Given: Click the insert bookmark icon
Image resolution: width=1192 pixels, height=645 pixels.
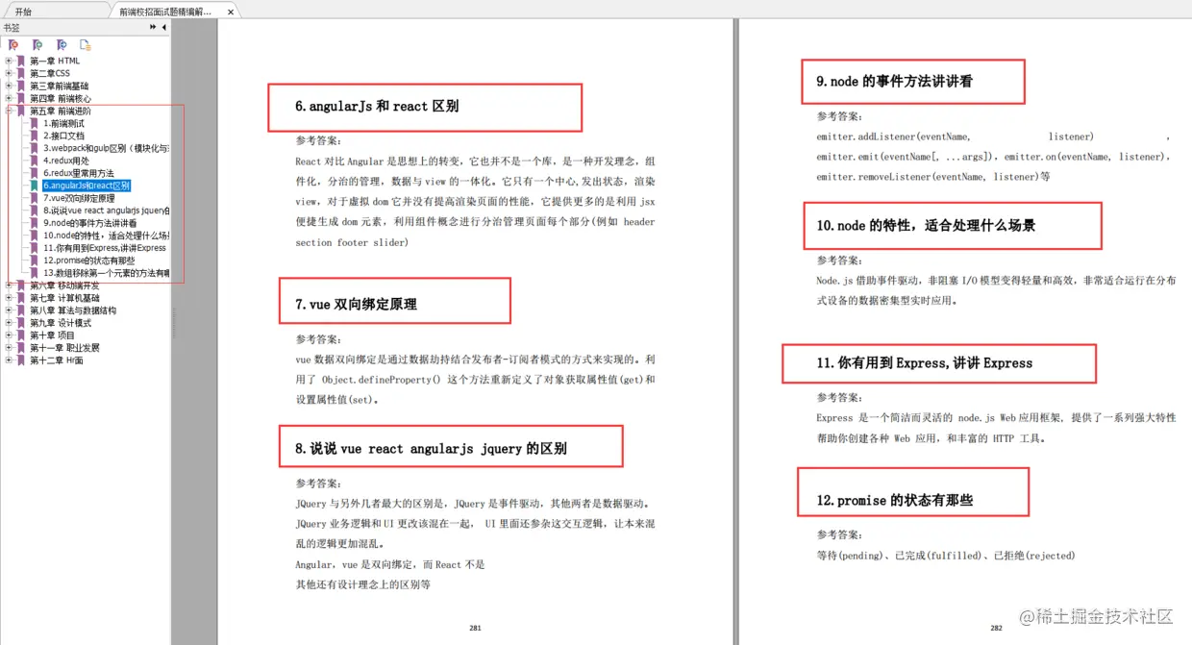Looking at the screenshot, I should [62, 45].
